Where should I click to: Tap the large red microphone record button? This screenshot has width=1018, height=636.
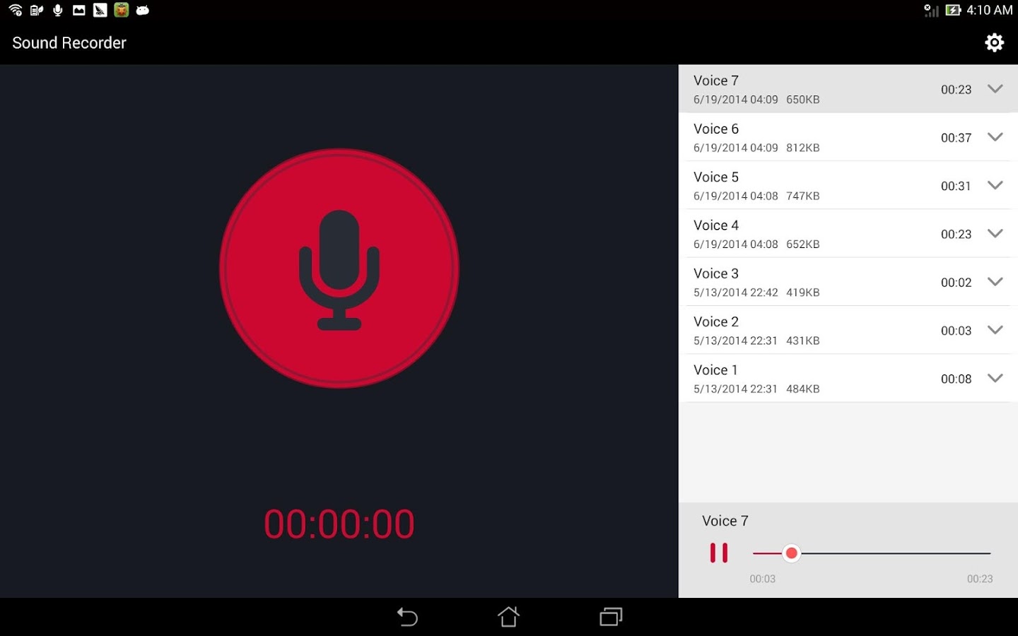(x=339, y=269)
